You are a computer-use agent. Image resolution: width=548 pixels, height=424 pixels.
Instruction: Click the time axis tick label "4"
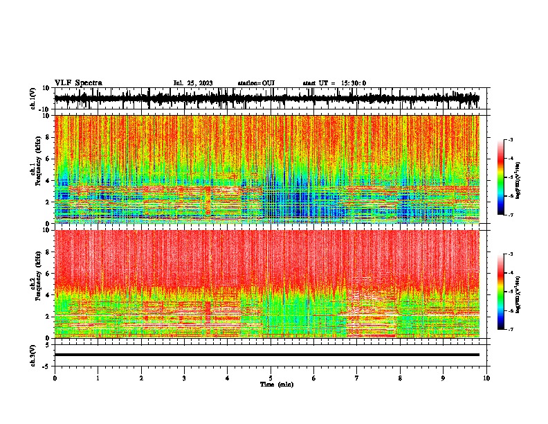click(x=228, y=378)
